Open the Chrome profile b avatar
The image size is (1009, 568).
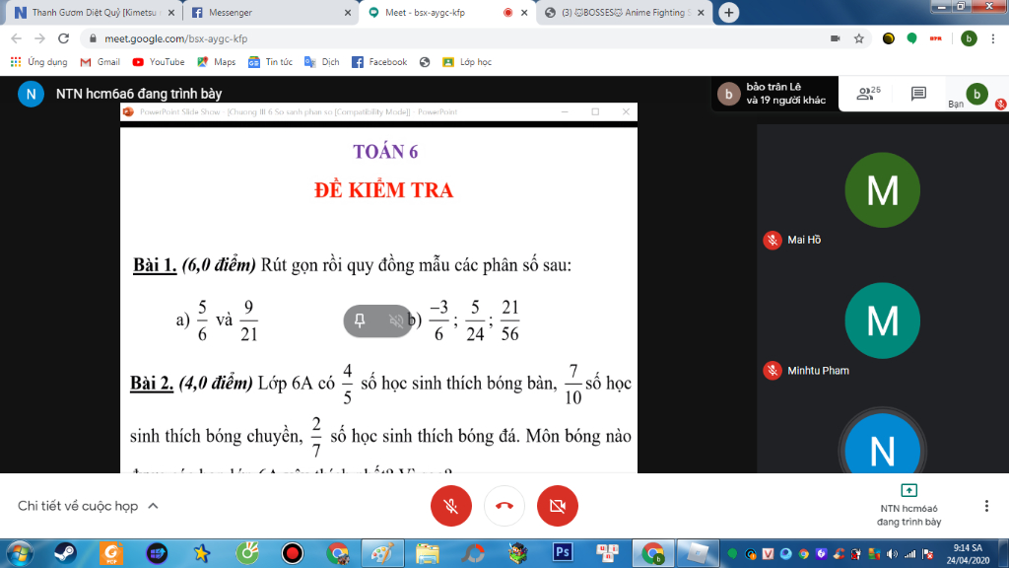(x=969, y=38)
